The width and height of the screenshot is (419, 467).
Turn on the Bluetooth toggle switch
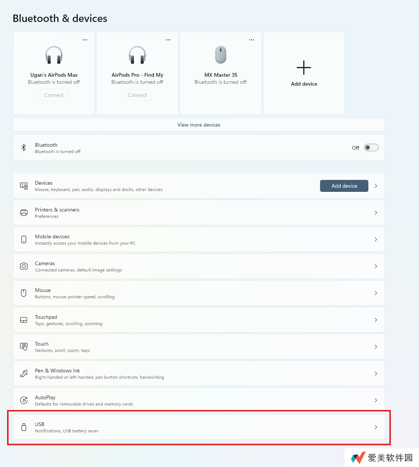tap(371, 147)
